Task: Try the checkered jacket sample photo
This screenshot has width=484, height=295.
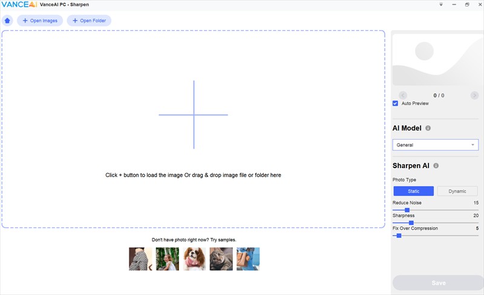Action: pyautogui.click(x=140, y=259)
